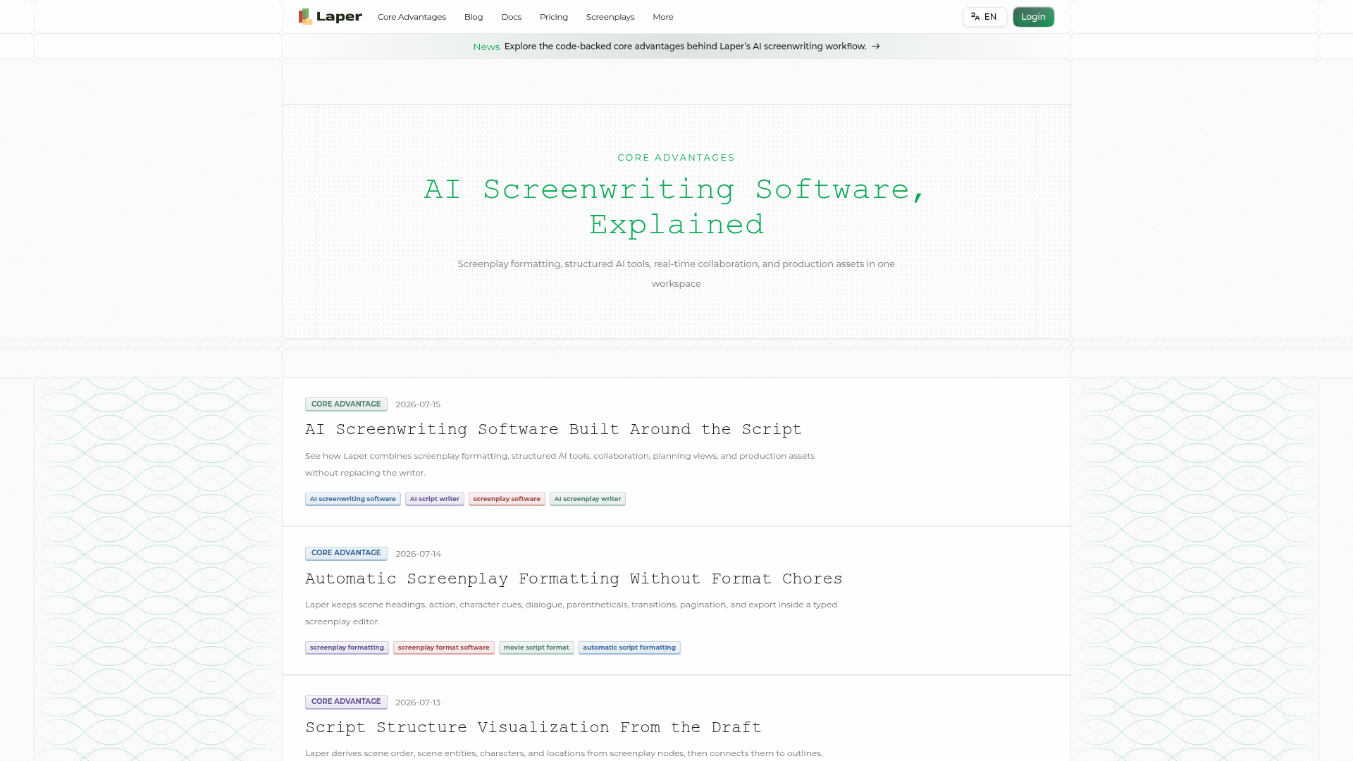Open the Core Advantages nav item

[x=412, y=17]
